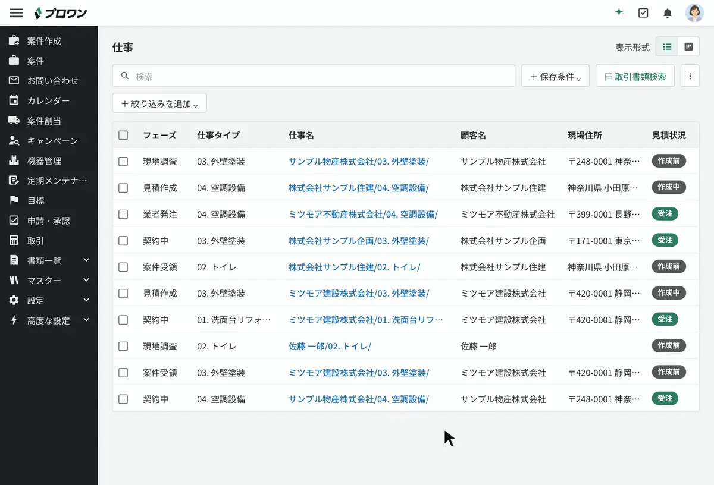
Task: Open the user avatar menu
Action: click(694, 12)
